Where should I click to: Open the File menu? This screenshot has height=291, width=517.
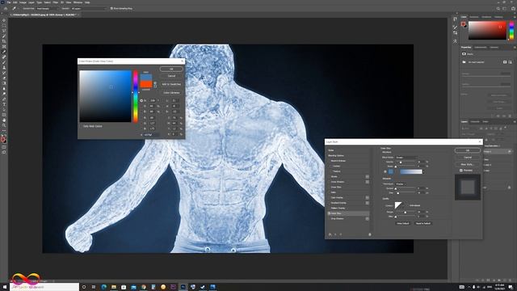[9, 2]
